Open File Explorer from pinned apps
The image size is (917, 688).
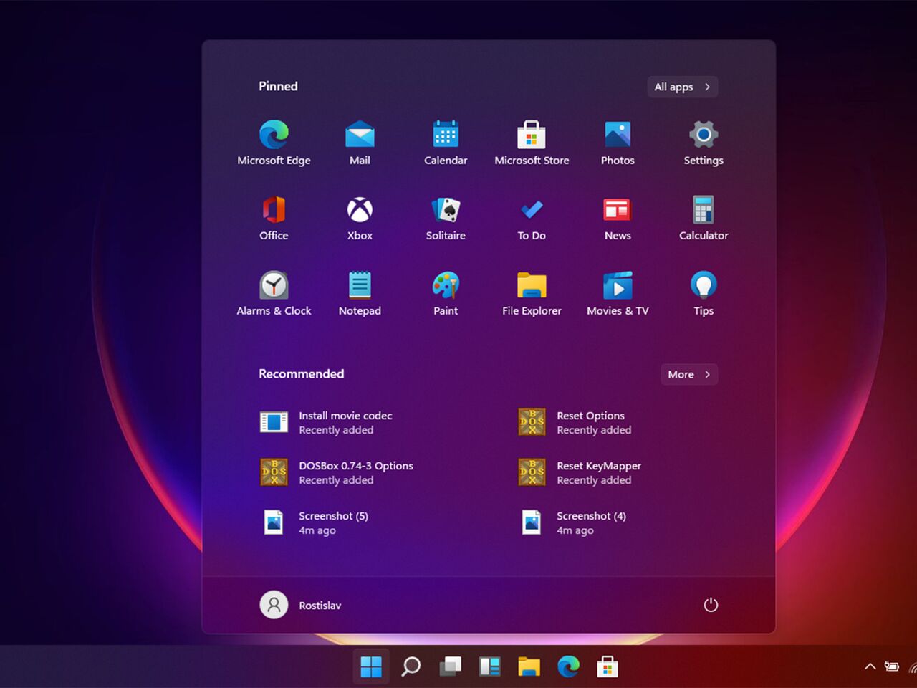coord(532,294)
